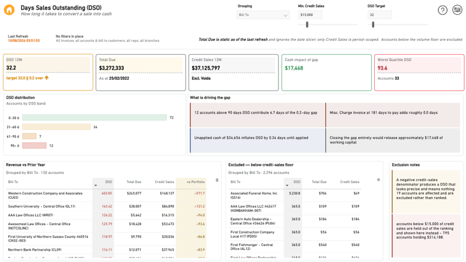Sort by the vs Portfolio column header
Viewport: 466px width, 262px height.
[x=196, y=182]
